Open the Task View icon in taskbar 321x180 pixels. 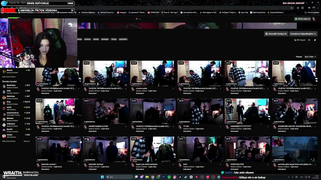tap(136, 177)
